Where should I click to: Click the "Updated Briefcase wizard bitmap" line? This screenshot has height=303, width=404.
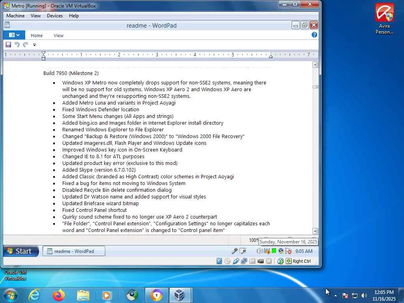(x=101, y=203)
